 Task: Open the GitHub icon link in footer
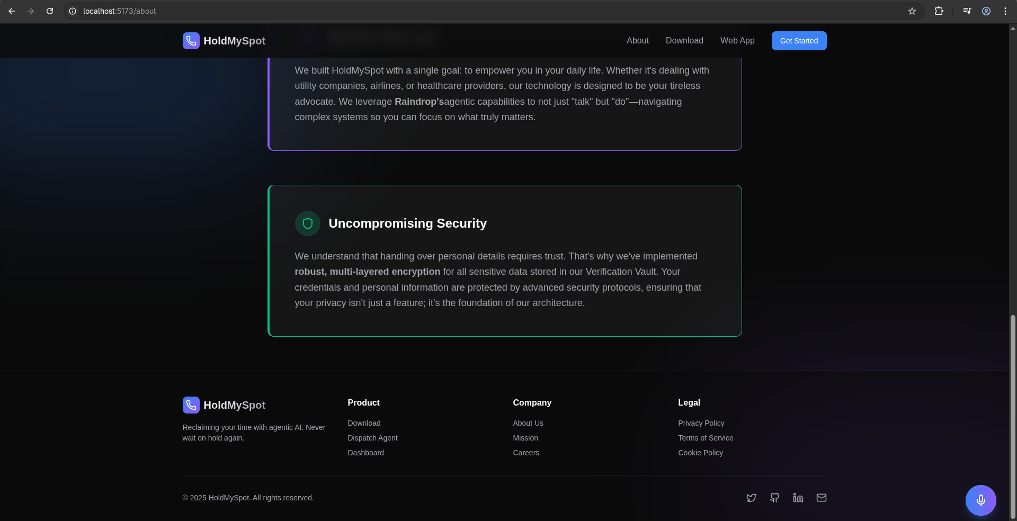click(774, 498)
